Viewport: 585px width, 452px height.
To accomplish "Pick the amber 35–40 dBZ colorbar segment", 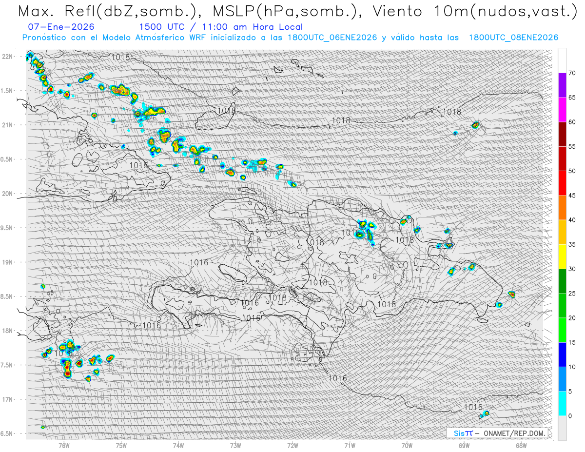I will (562, 232).
